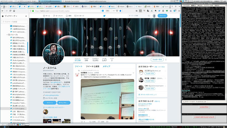Open the profile more-options vertical dots
This screenshot has width=227, height=128.
[166, 59]
